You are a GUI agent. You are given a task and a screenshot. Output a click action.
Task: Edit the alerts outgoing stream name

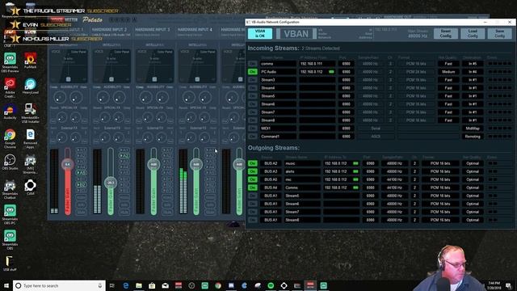(x=302, y=171)
